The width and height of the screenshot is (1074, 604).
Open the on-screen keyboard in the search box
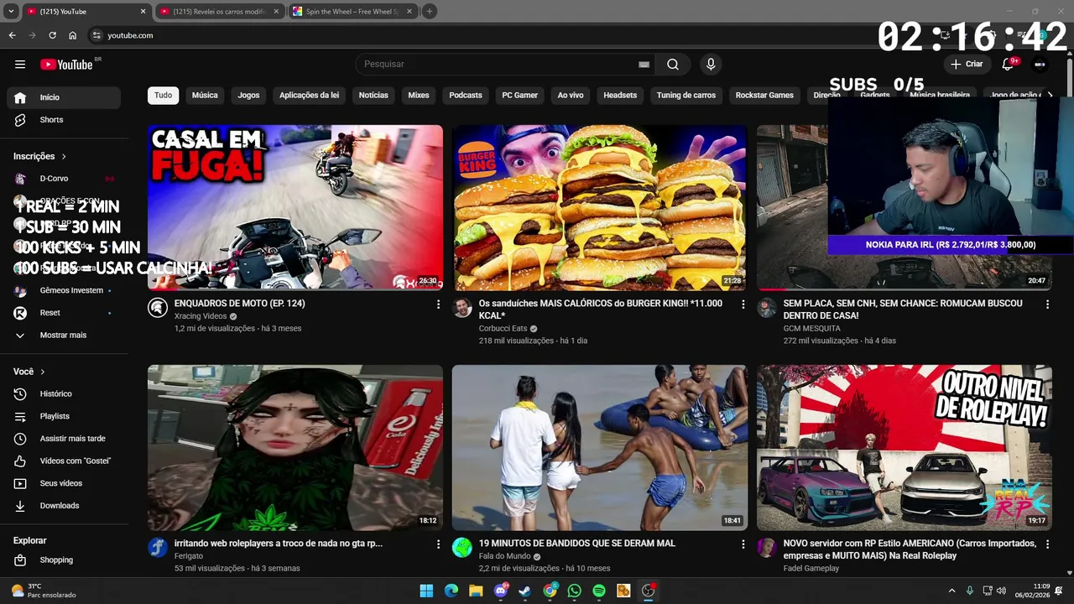pyautogui.click(x=644, y=65)
